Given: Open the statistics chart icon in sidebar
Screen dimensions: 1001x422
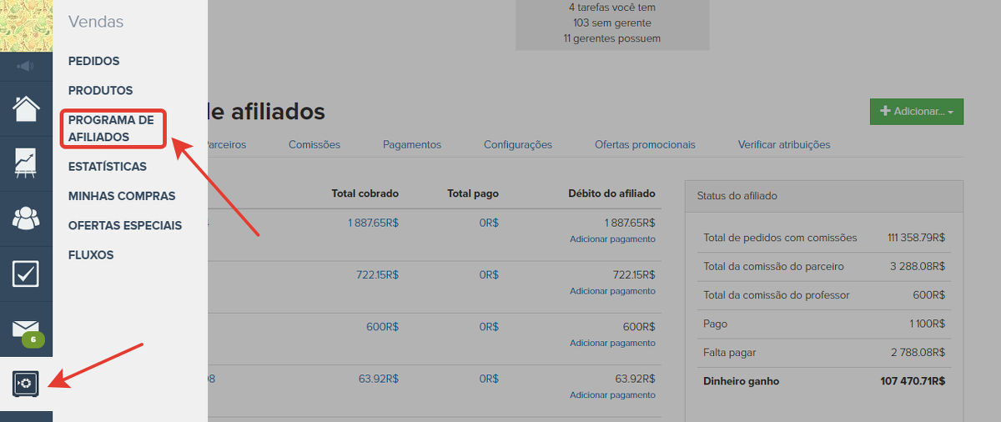Looking at the screenshot, I should point(26,163).
